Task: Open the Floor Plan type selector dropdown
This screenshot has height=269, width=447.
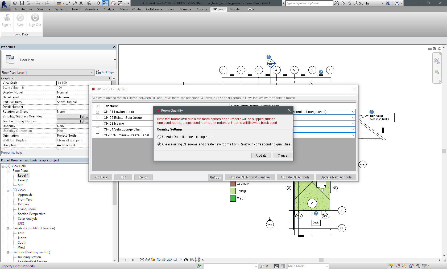Action: pos(115,60)
